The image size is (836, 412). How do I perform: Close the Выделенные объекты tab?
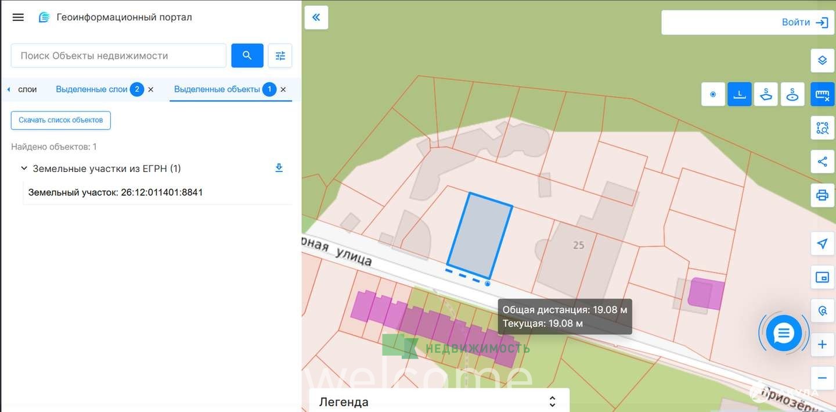(283, 89)
